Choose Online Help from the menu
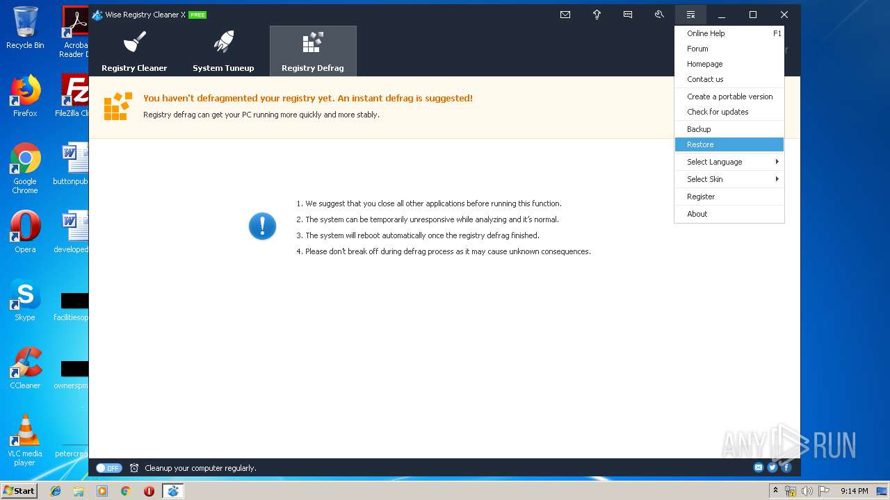This screenshot has width=890, height=500. (729, 33)
